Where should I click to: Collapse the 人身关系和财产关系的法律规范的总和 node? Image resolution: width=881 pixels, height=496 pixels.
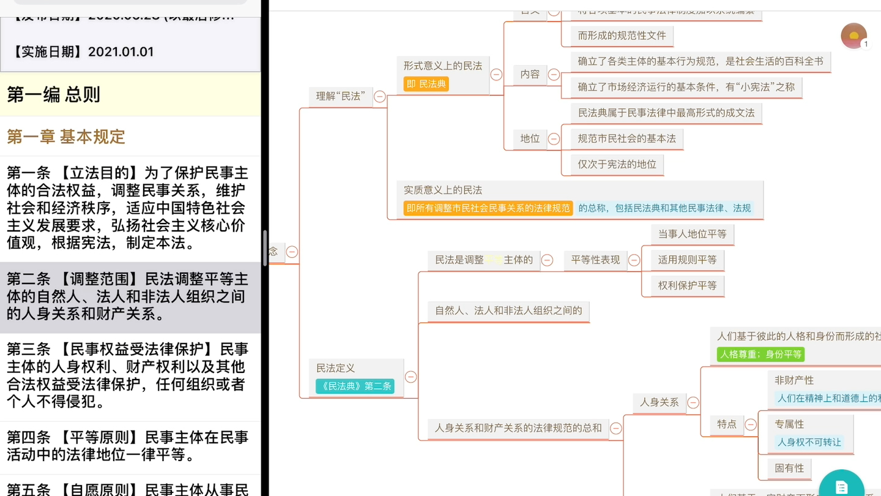616,429
